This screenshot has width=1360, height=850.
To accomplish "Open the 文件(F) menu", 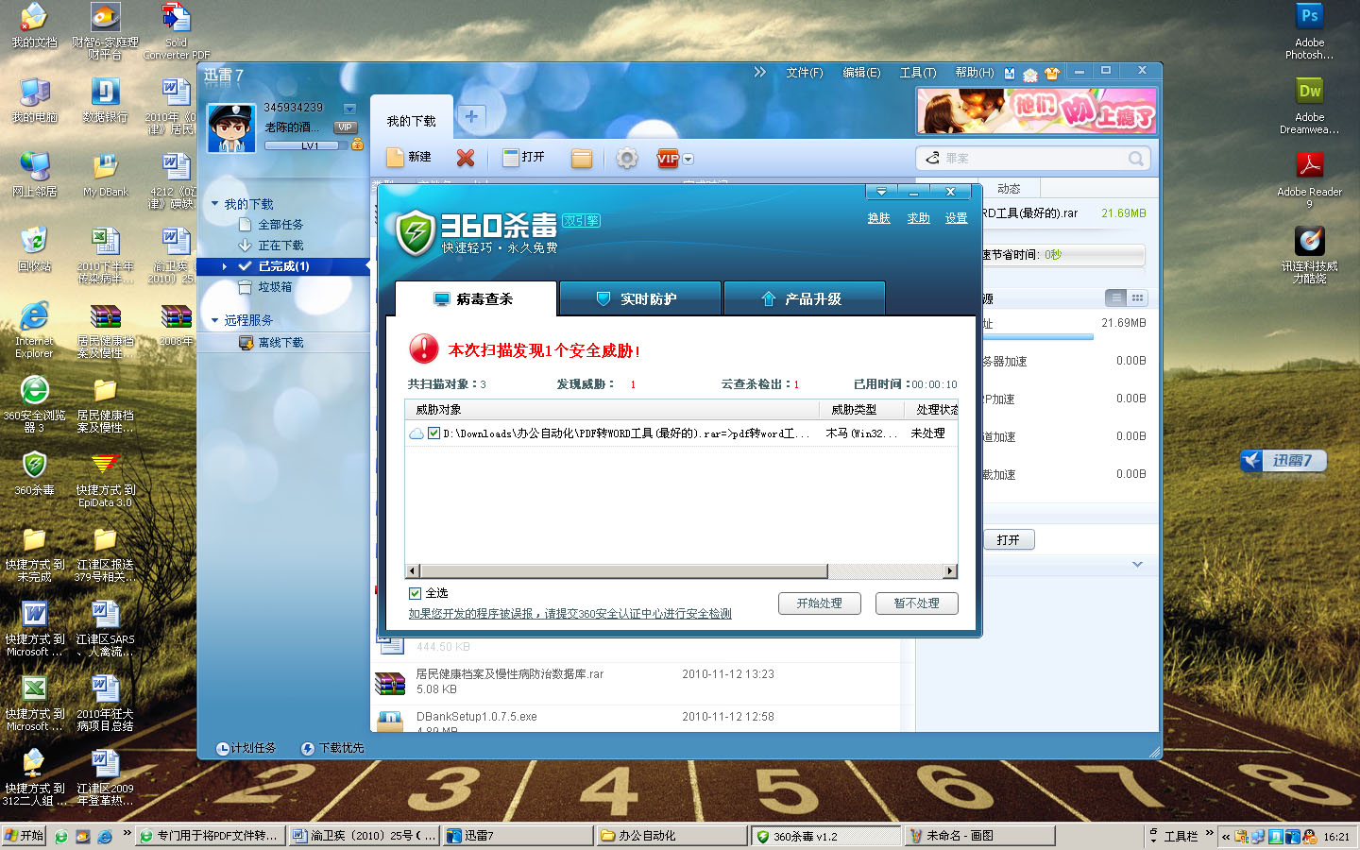I will click(x=805, y=73).
